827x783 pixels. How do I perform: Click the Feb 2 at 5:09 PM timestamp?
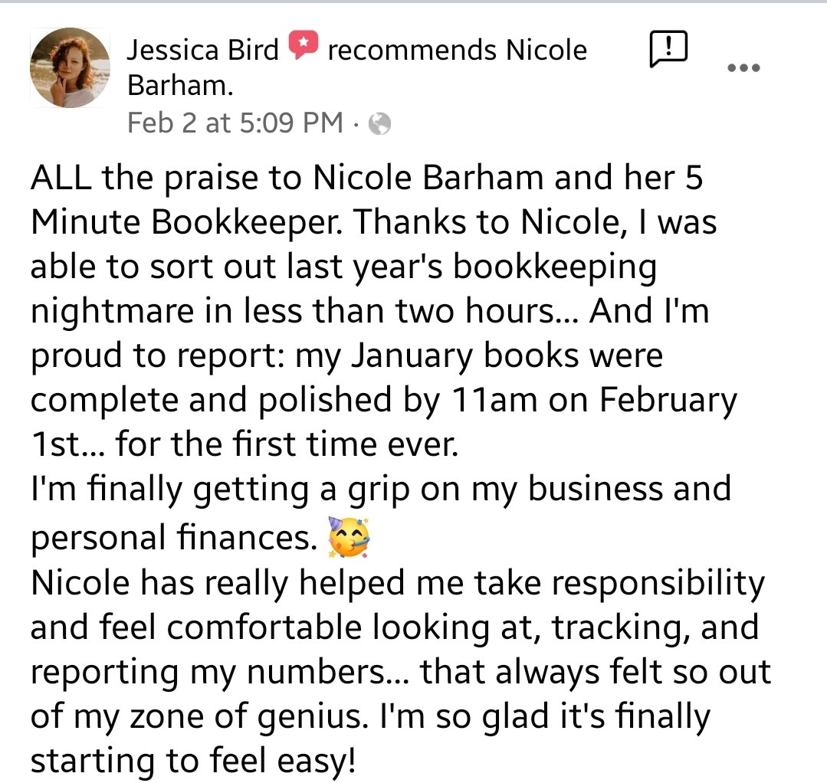[235, 123]
